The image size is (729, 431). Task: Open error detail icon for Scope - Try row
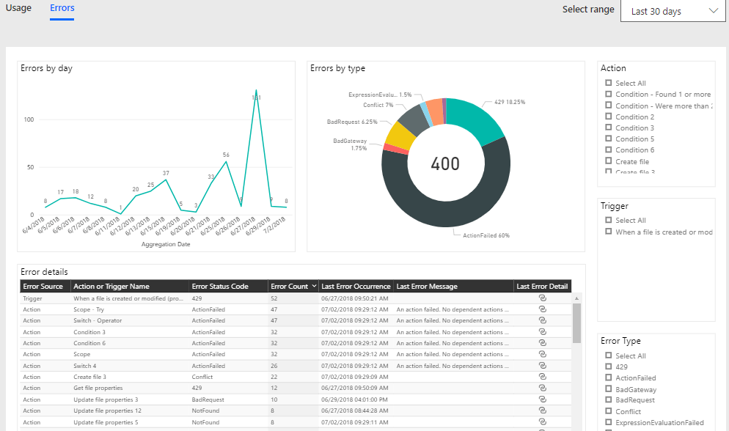point(542,309)
